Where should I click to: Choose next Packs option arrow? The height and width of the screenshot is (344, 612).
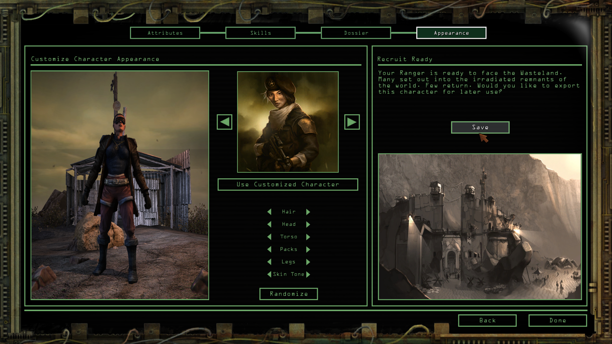[x=308, y=249]
